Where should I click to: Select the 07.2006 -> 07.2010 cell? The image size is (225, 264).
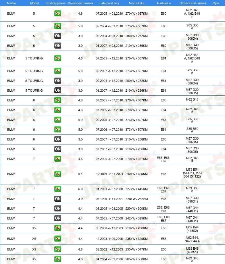109,130
